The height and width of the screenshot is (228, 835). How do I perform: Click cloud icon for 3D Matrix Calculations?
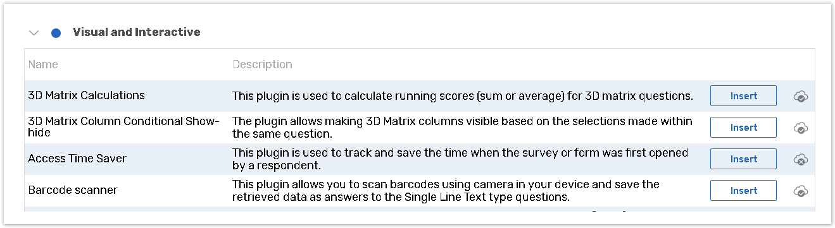pos(801,97)
